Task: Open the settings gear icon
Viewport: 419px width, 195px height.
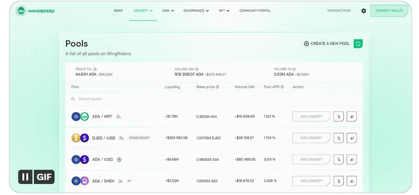Action: coord(364,11)
